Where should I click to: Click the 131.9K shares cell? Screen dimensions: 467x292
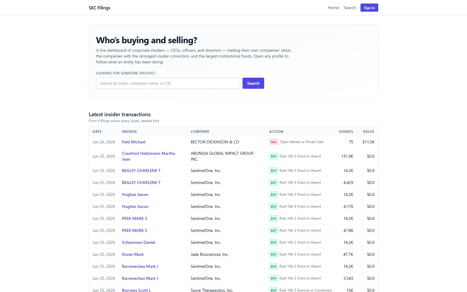347,156
